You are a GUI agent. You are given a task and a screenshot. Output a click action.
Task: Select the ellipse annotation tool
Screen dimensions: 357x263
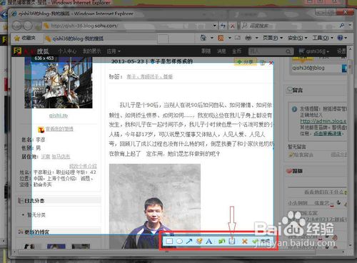coord(179,241)
